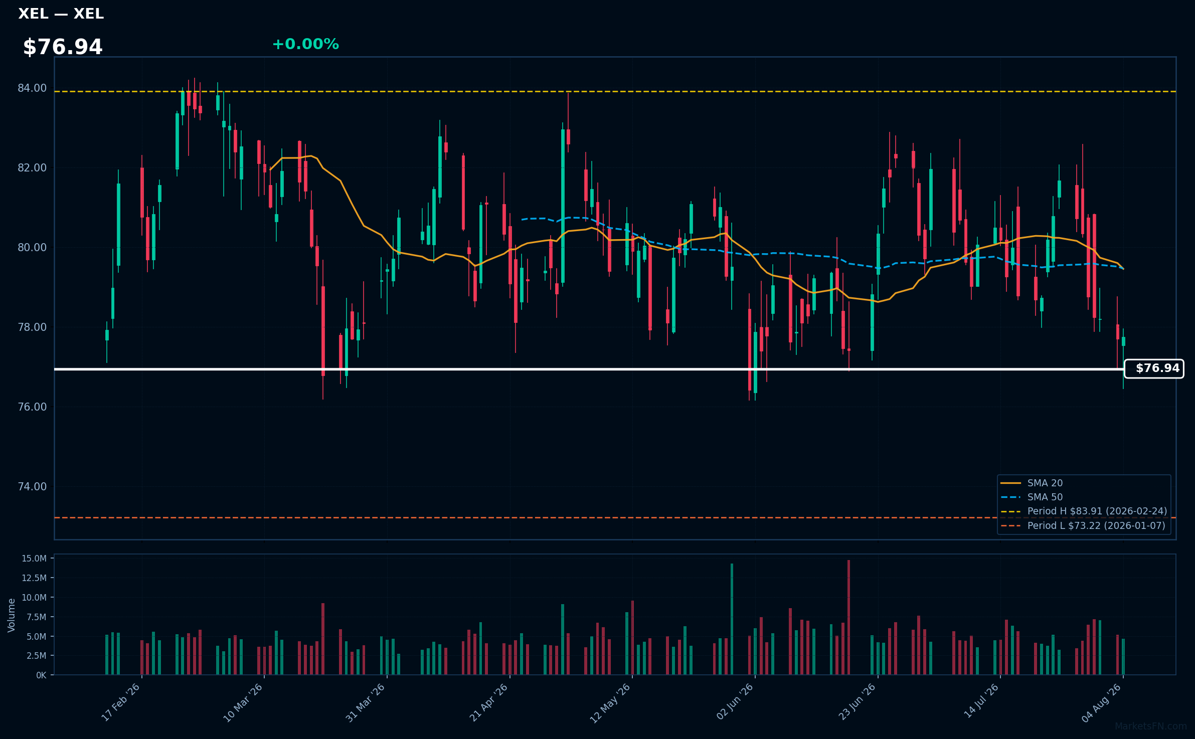1195x739 pixels.
Task: Click the 14 Jul '26 date label
Action: [982, 701]
